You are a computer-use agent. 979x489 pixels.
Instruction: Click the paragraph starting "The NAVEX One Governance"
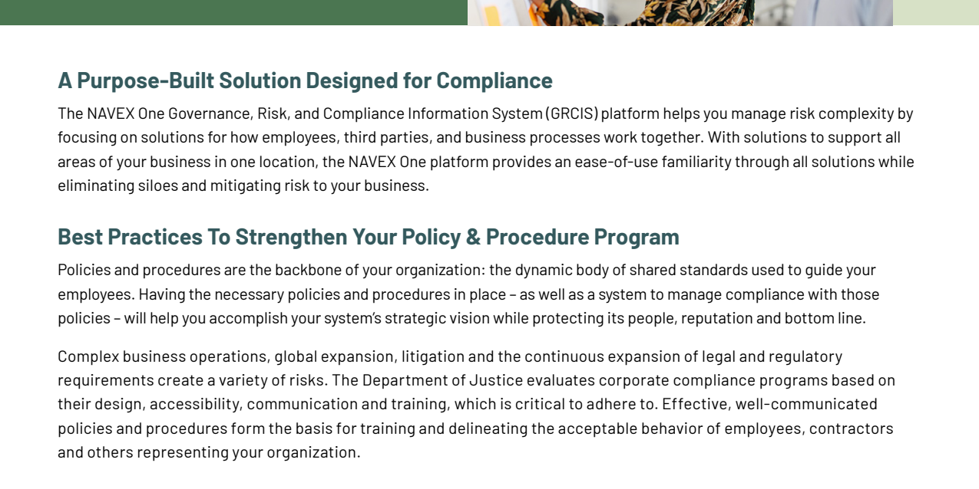486,149
